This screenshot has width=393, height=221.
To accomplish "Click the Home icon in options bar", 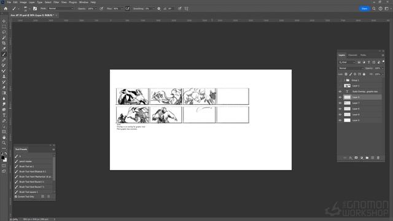I will click(x=6, y=9).
